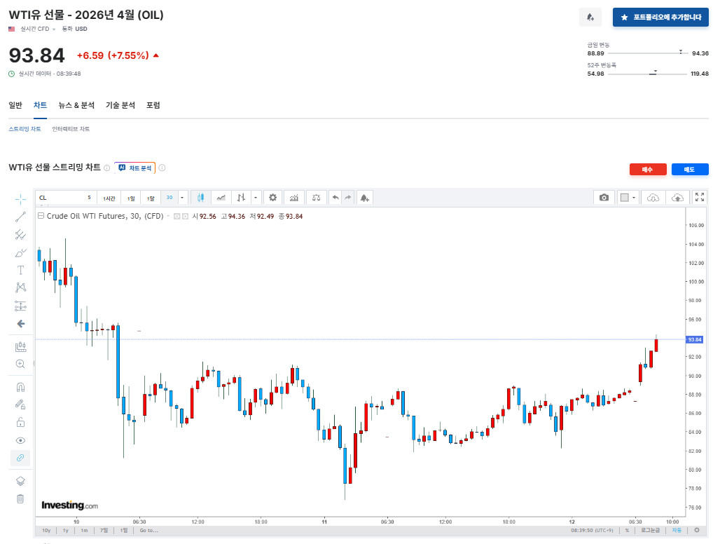Enter fullscreen chart mode
This screenshot has height=544, width=713.
(x=699, y=198)
